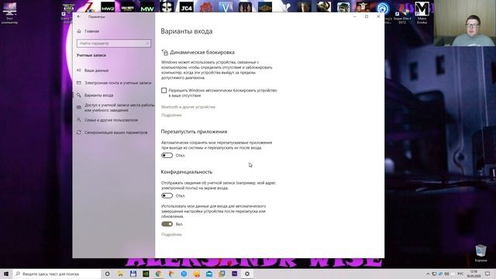Click the taskbar clock and date
The image size is (496, 279).
pos(474,274)
